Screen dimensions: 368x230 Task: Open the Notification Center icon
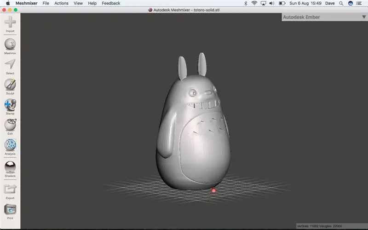click(359, 3)
